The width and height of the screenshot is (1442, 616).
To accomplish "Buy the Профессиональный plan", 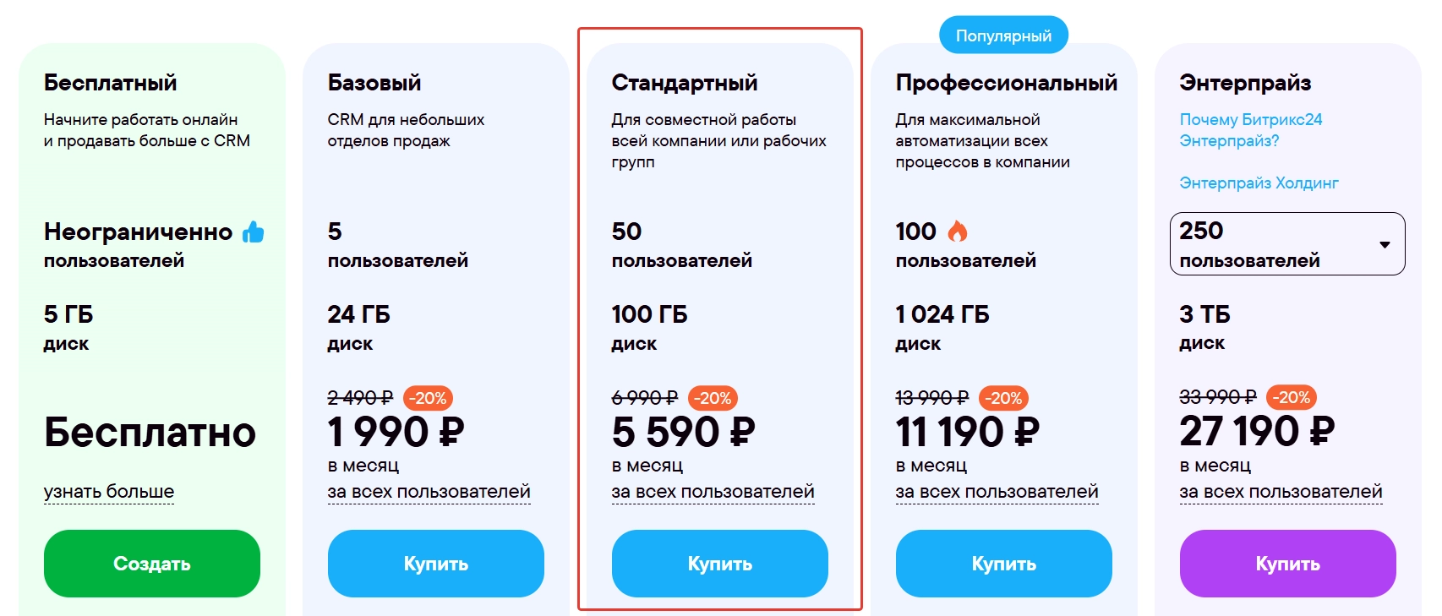I will point(1004,564).
